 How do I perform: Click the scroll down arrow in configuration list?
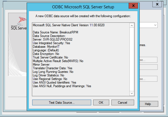(132, 93)
